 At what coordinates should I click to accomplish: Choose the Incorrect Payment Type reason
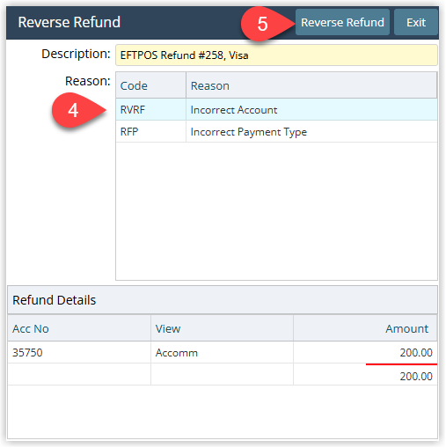click(x=311, y=132)
